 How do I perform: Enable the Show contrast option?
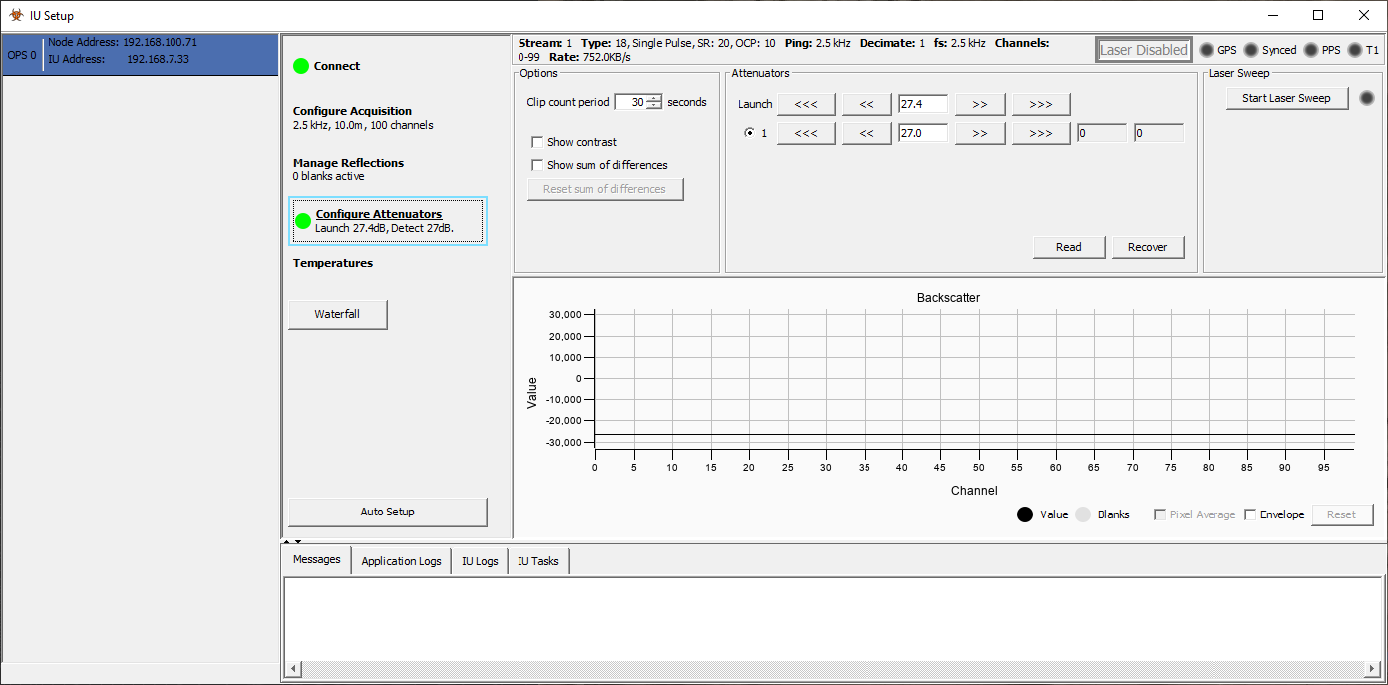coord(537,142)
